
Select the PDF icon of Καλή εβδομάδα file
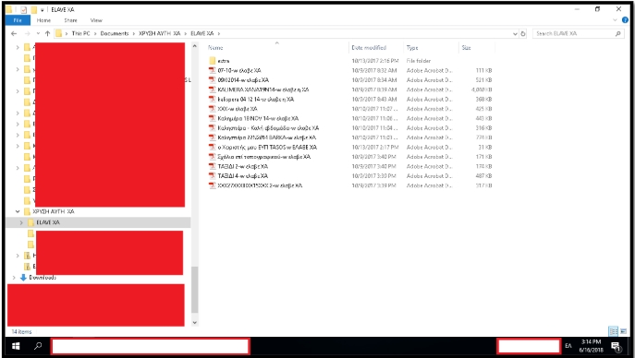coord(213,127)
